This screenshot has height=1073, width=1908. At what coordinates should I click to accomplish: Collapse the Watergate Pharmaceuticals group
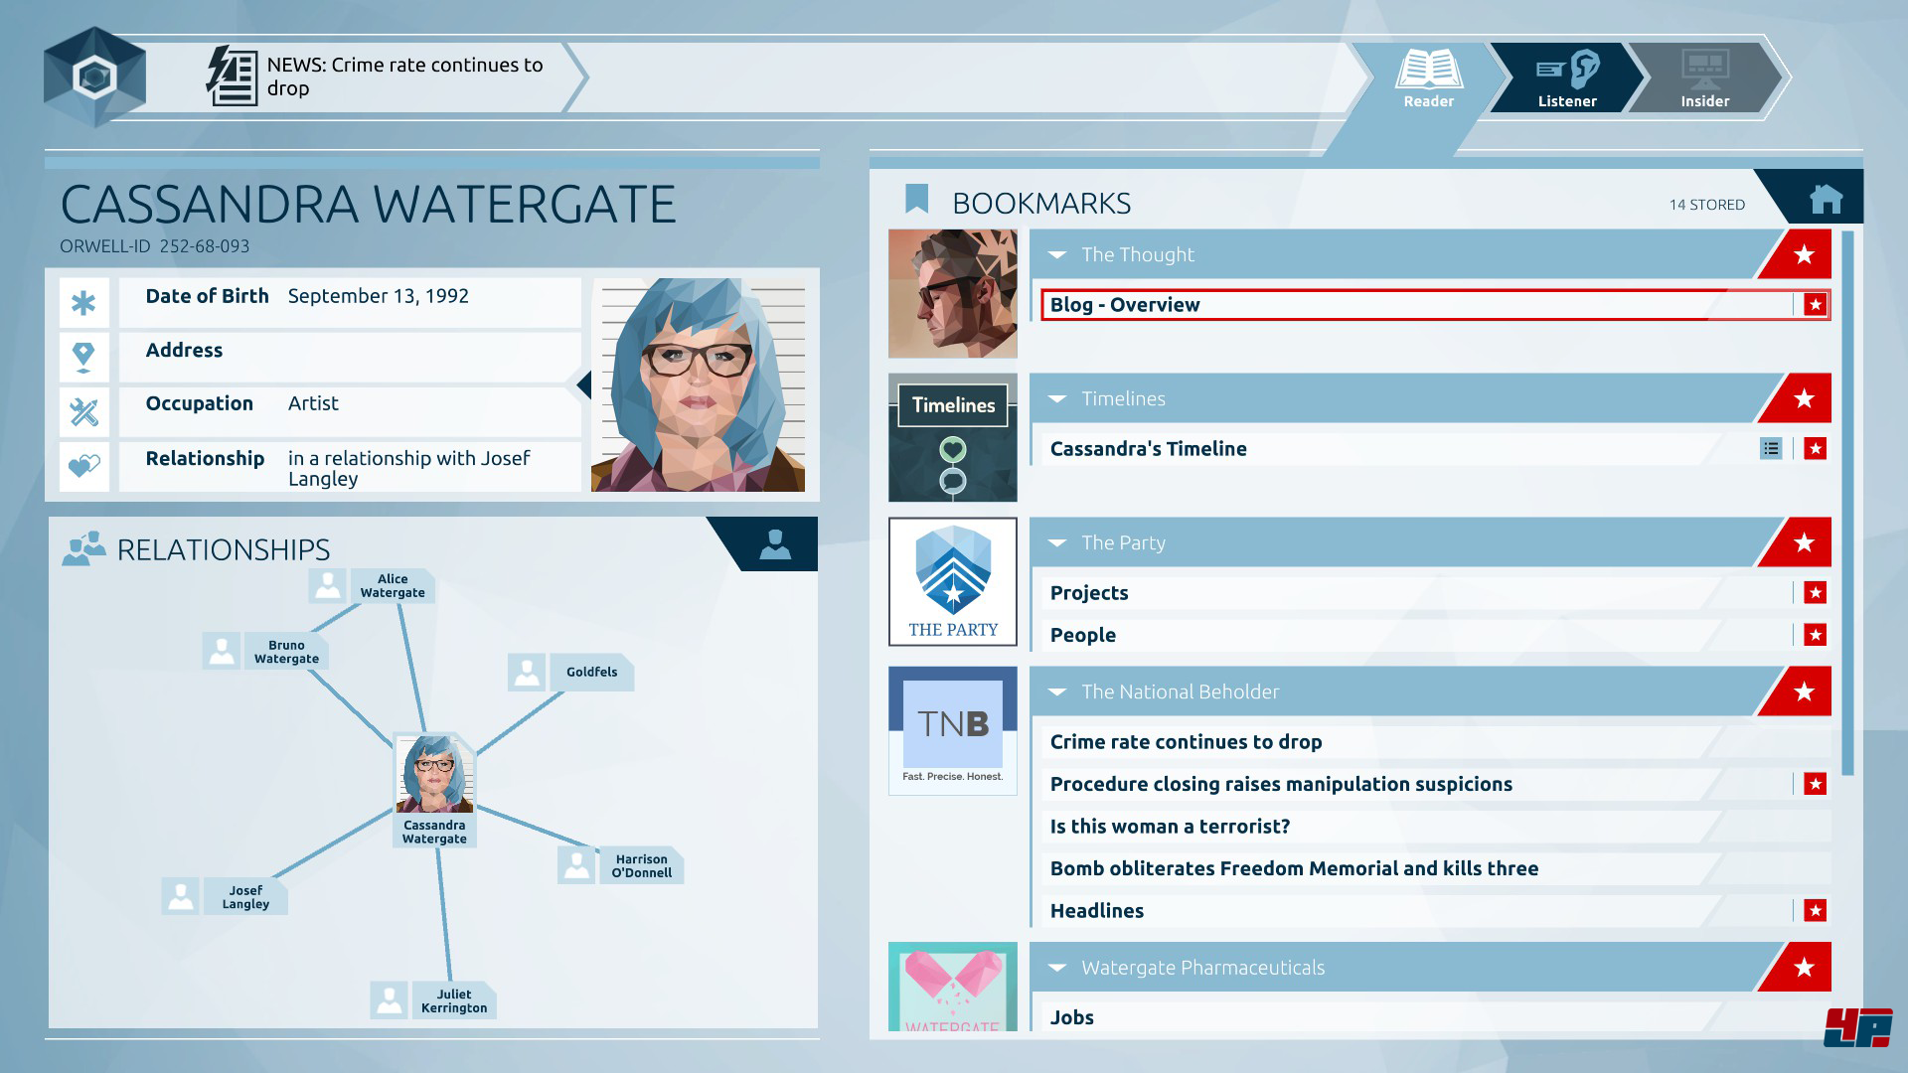tap(1057, 968)
